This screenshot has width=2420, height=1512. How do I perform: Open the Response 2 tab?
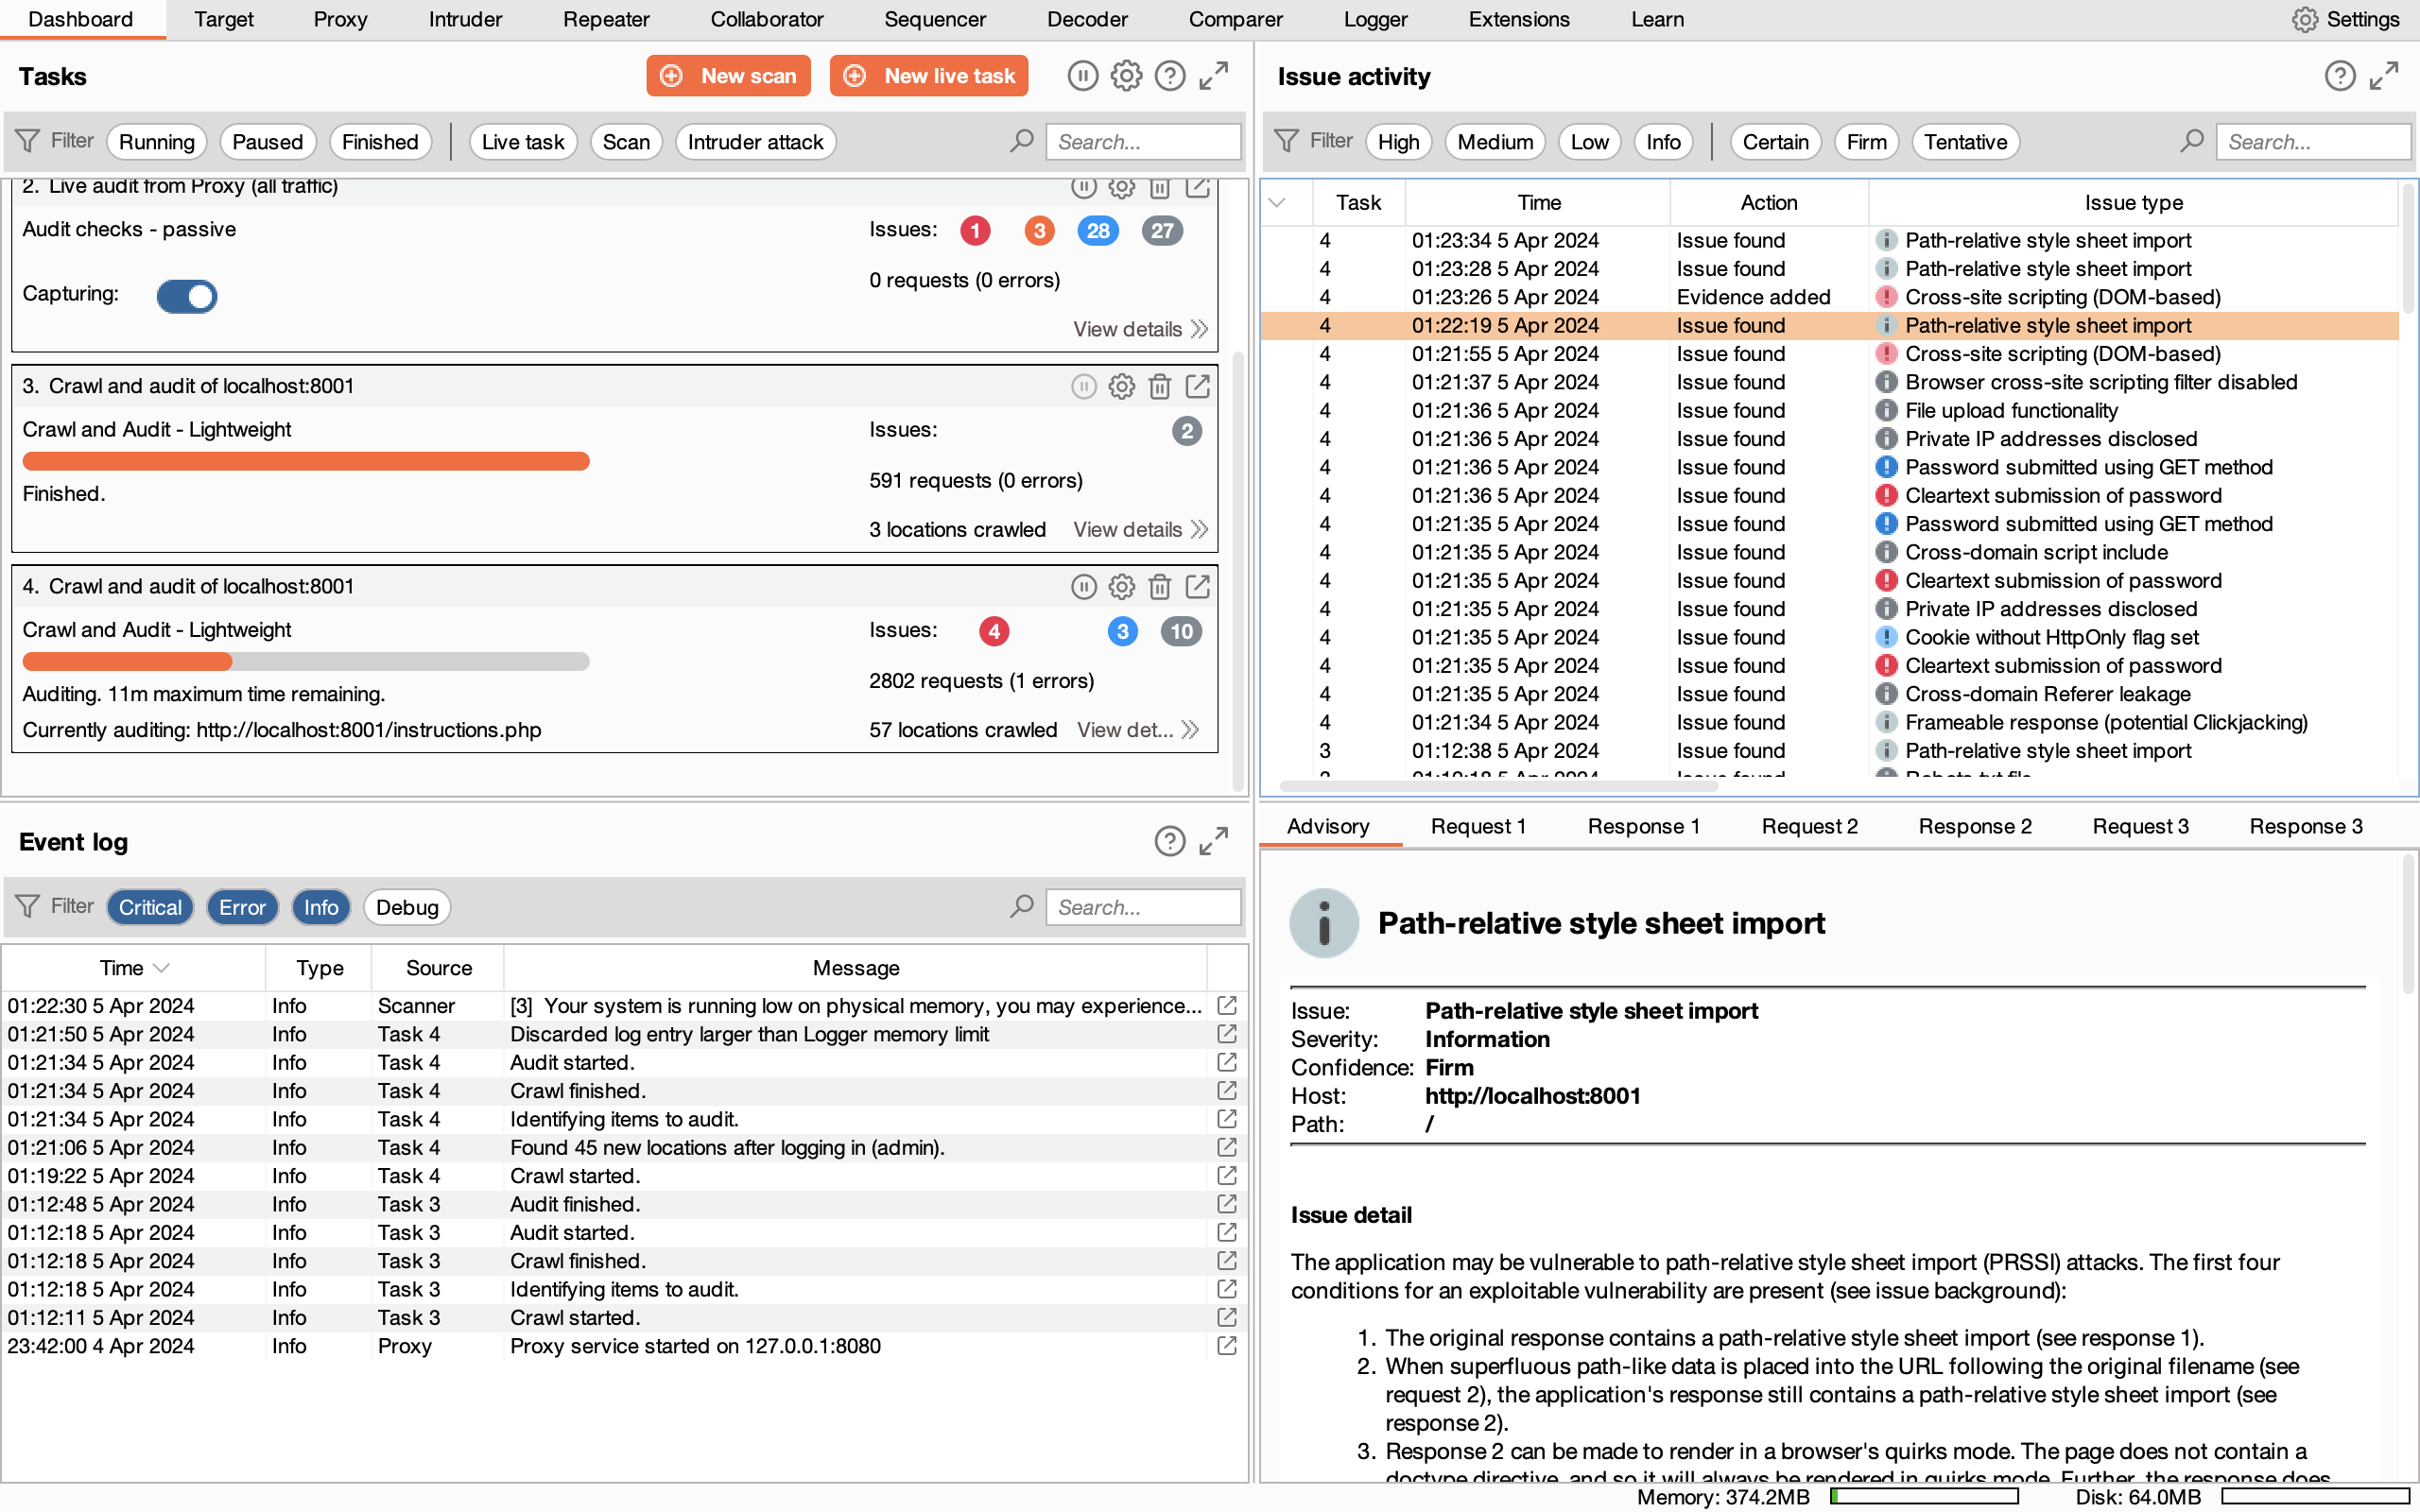click(x=1975, y=826)
